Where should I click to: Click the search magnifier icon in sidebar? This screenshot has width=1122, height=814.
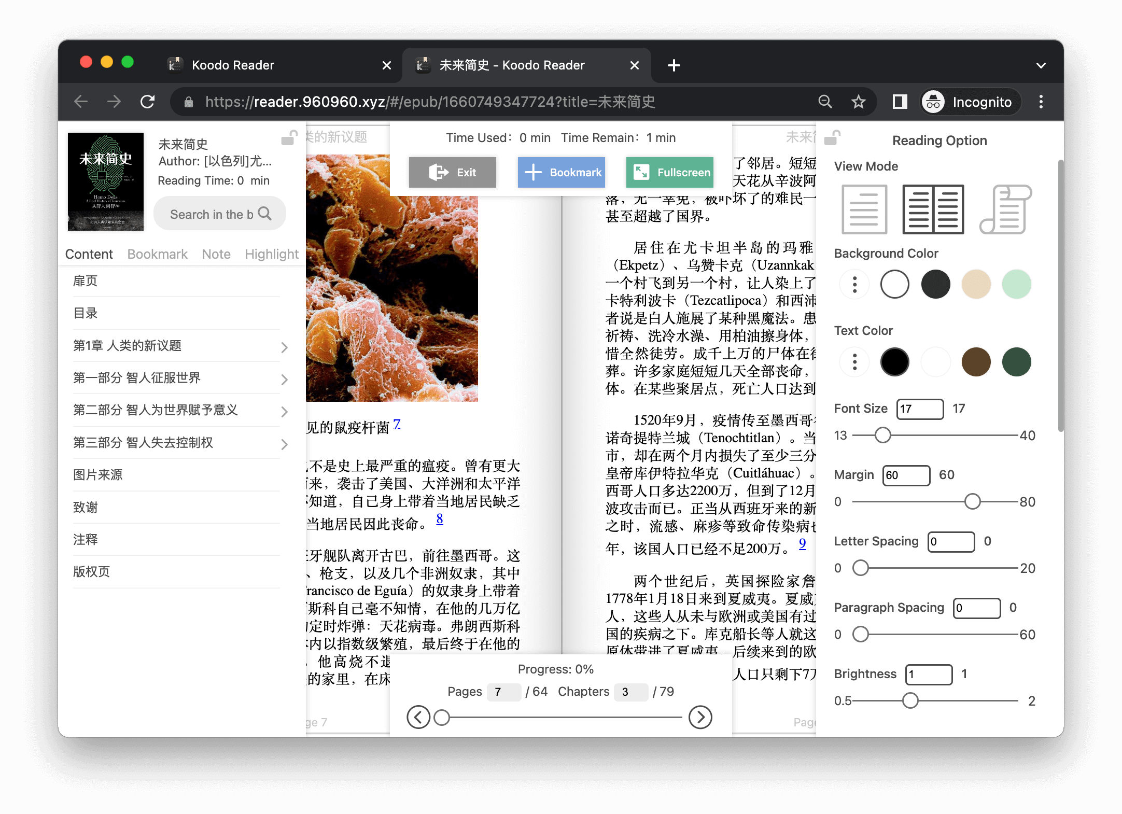265,214
